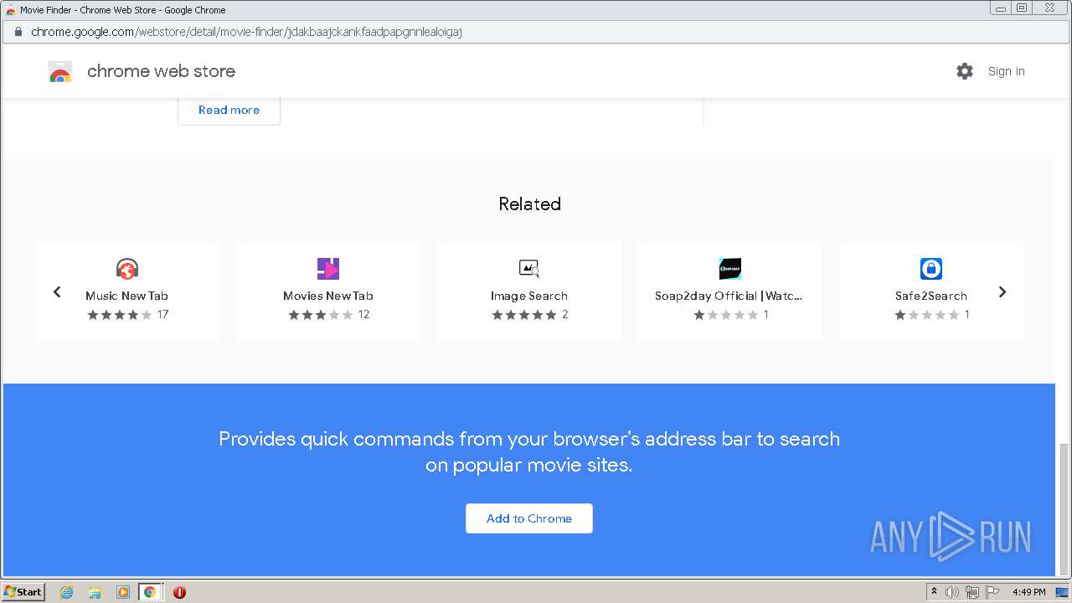The height and width of the screenshot is (603, 1072).
Task: Open File Explorer folder taskbar icon
Action: click(95, 592)
